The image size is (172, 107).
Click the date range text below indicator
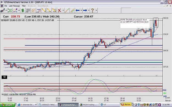18,94
